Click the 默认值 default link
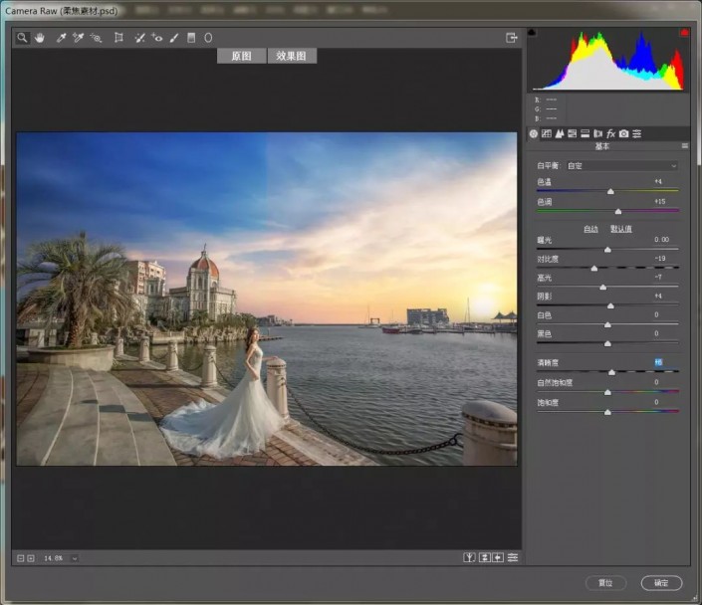 click(x=621, y=229)
